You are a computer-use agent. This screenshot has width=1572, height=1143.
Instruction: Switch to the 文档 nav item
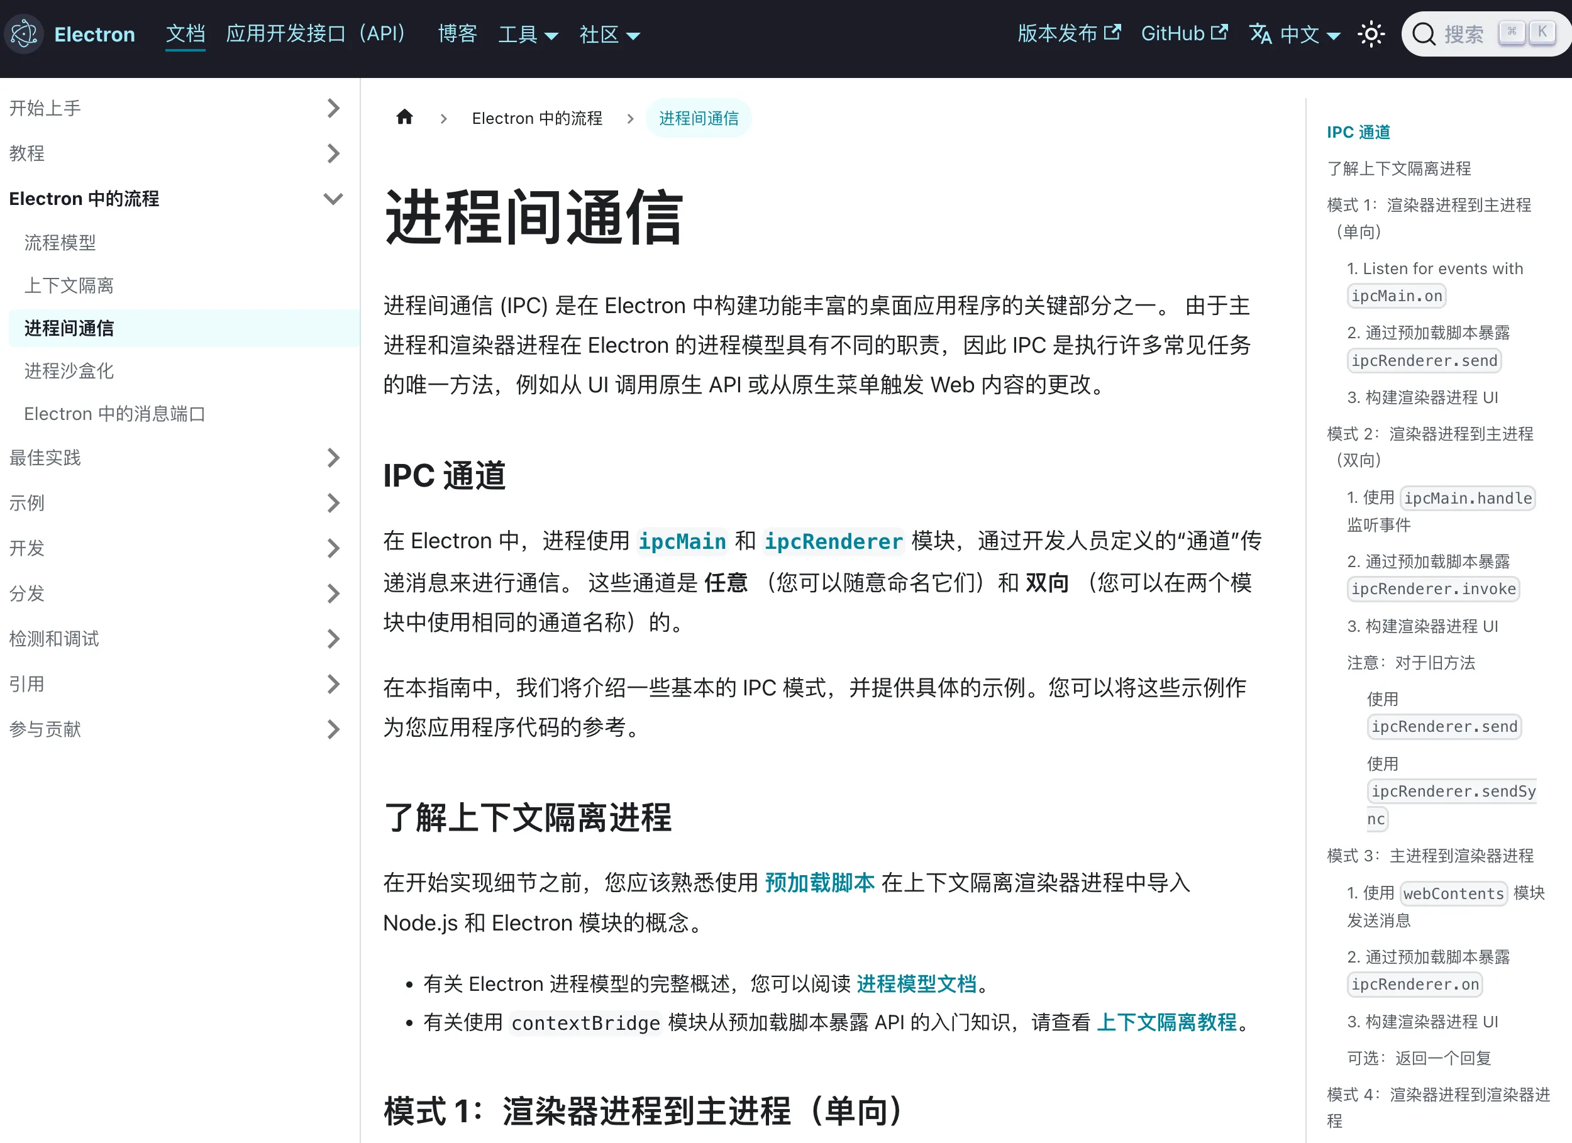coord(185,34)
